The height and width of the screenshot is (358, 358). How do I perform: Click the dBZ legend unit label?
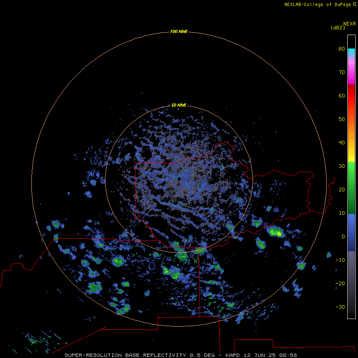(x=338, y=27)
